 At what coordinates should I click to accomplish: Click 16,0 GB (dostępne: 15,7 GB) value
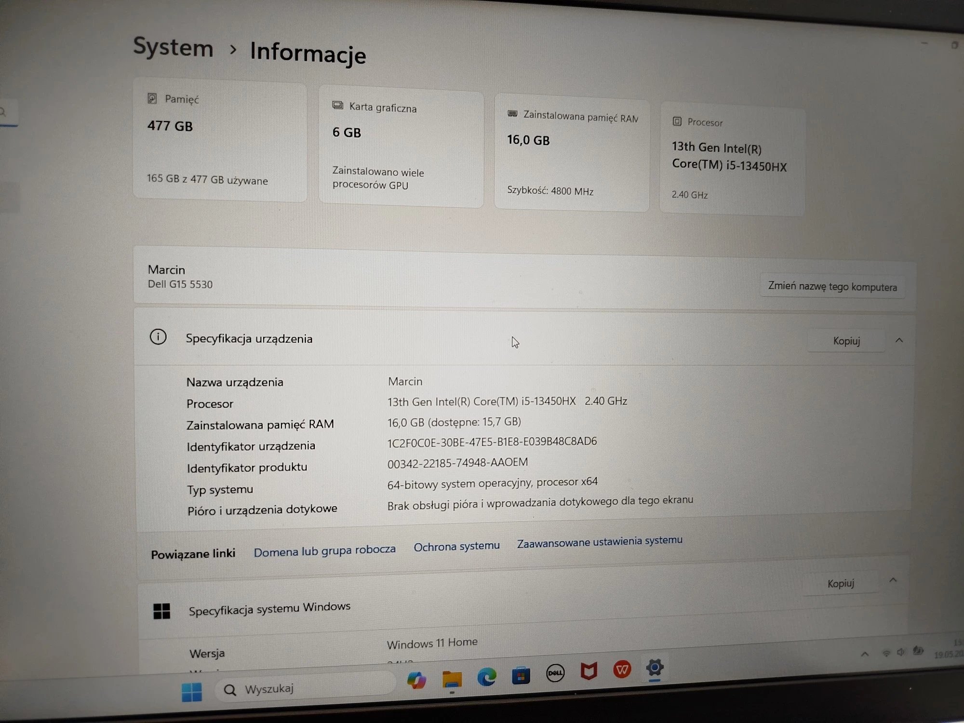point(454,422)
